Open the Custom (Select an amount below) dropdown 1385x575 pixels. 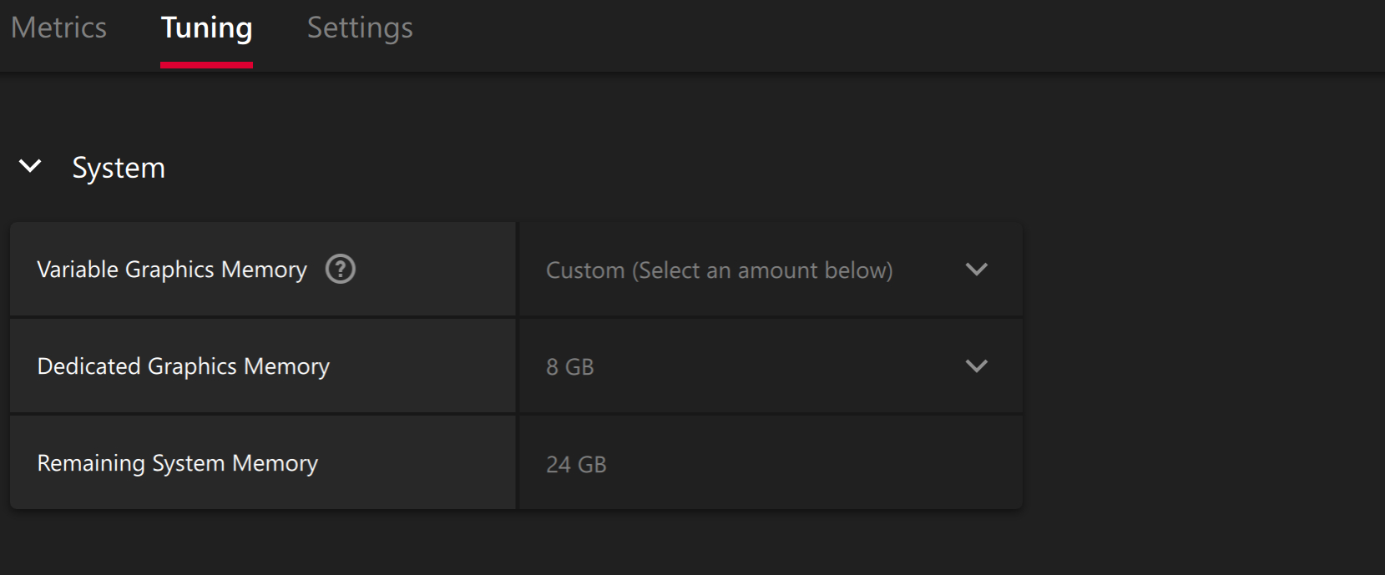click(x=771, y=270)
